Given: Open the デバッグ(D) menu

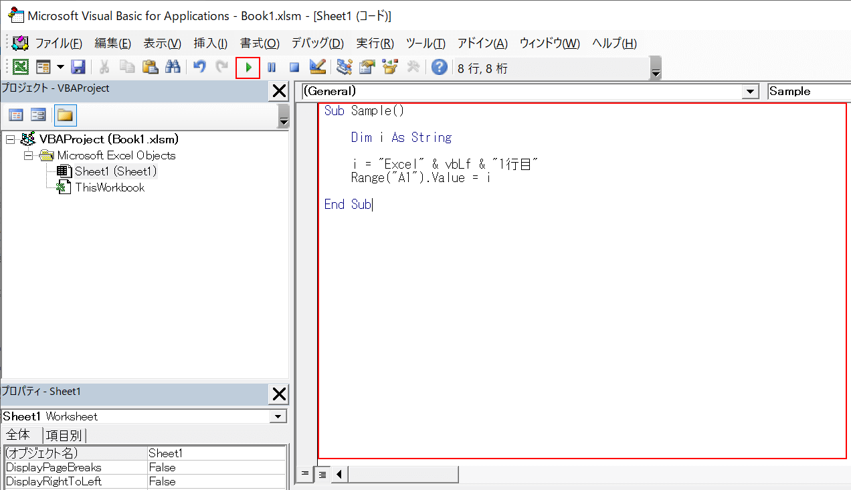Looking at the screenshot, I should pyautogui.click(x=317, y=44).
